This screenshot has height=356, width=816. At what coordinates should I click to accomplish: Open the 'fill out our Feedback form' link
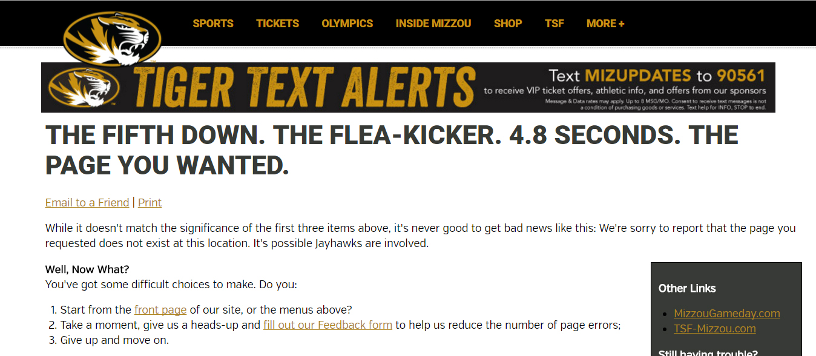[327, 325]
